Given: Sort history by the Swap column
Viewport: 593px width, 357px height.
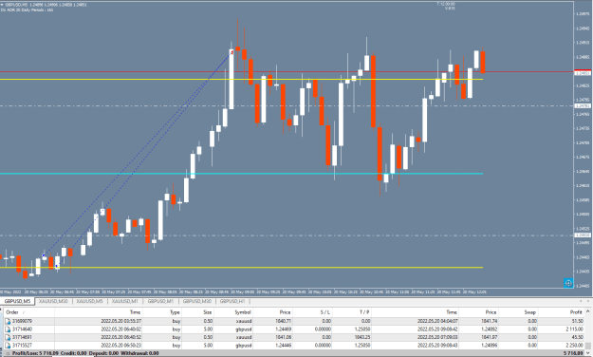Looking at the screenshot, I should pyautogui.click(x=518, y=312).
